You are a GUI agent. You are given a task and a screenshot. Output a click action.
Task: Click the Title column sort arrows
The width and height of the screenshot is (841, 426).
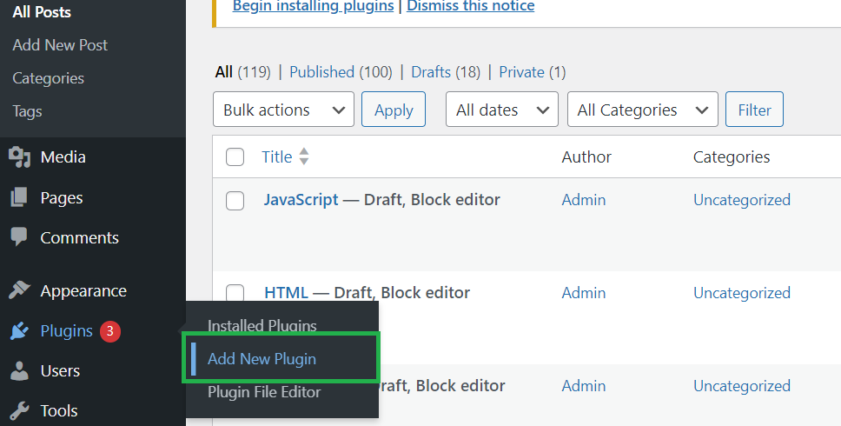tap(304, 157)
